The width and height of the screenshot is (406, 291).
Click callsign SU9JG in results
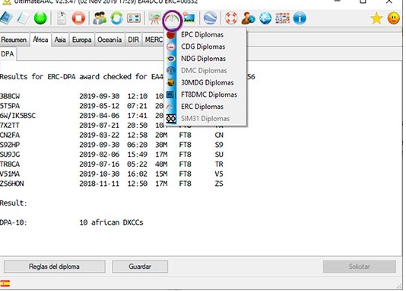(10, 155)
